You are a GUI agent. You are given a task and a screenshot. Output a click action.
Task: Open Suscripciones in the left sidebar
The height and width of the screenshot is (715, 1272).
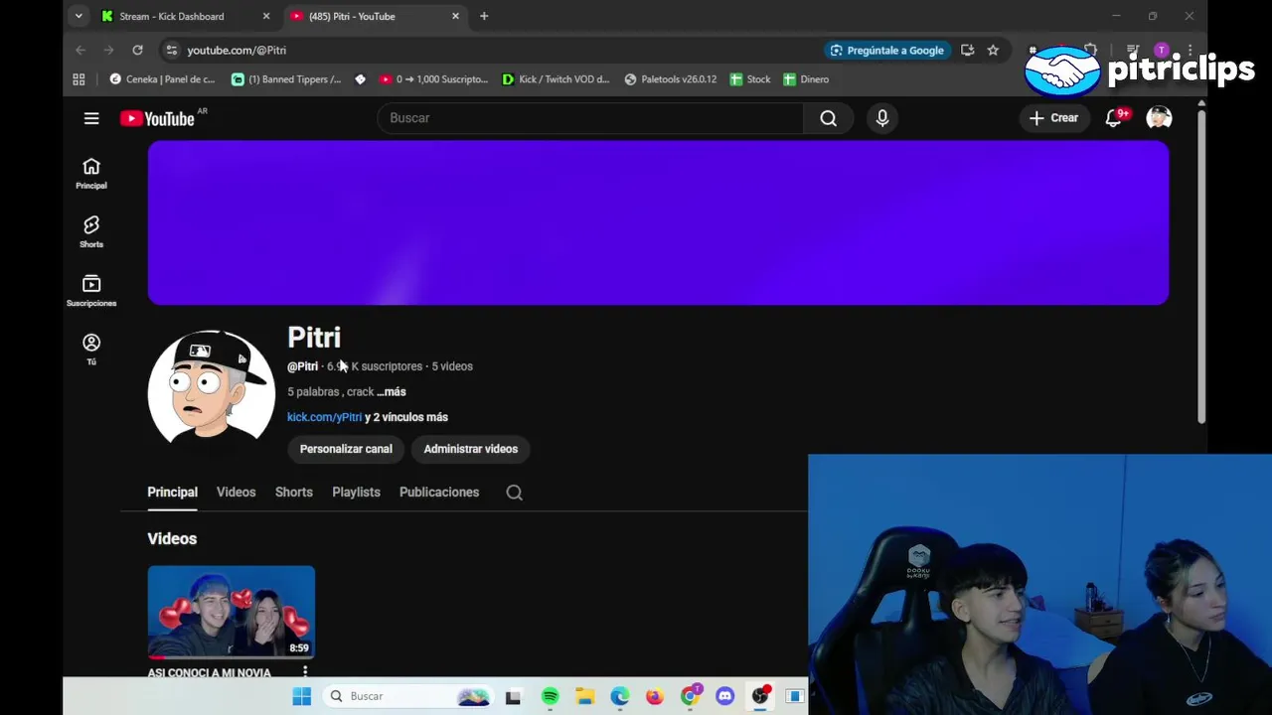[91, 290]
